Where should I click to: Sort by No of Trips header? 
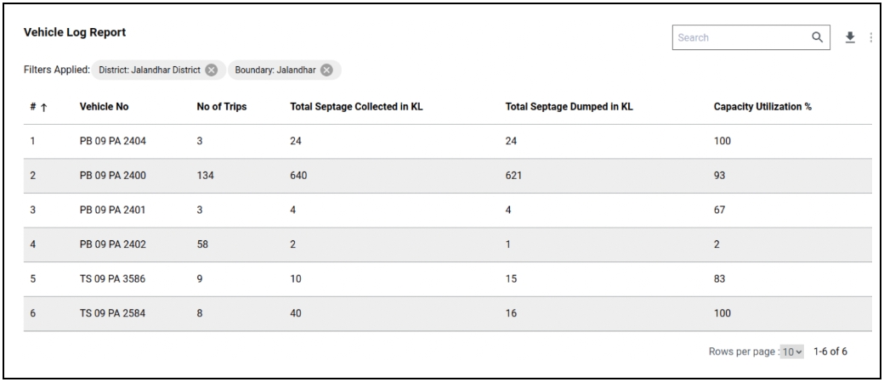[222, 108]
